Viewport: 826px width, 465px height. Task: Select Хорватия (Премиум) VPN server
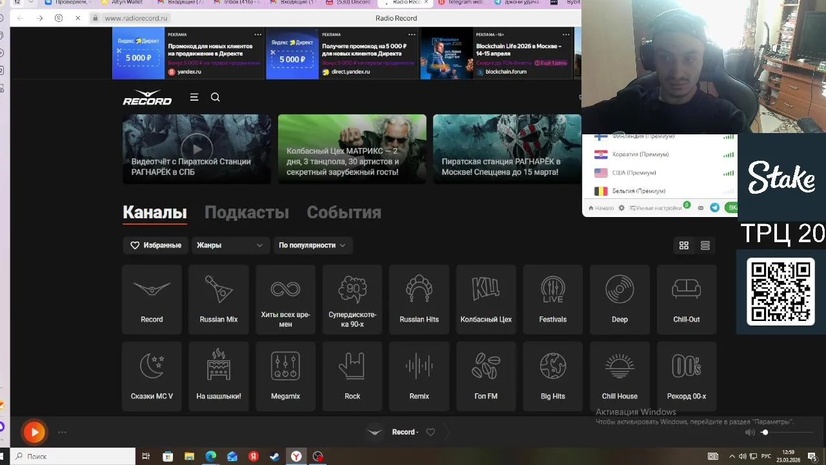(660, 154)
